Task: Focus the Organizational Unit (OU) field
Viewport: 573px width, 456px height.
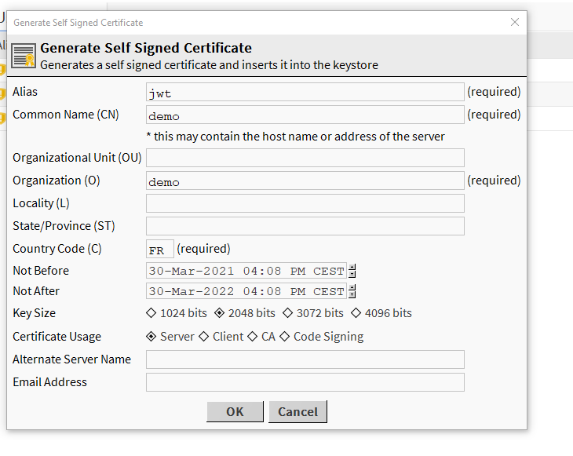Action: (x=305, y=158)
